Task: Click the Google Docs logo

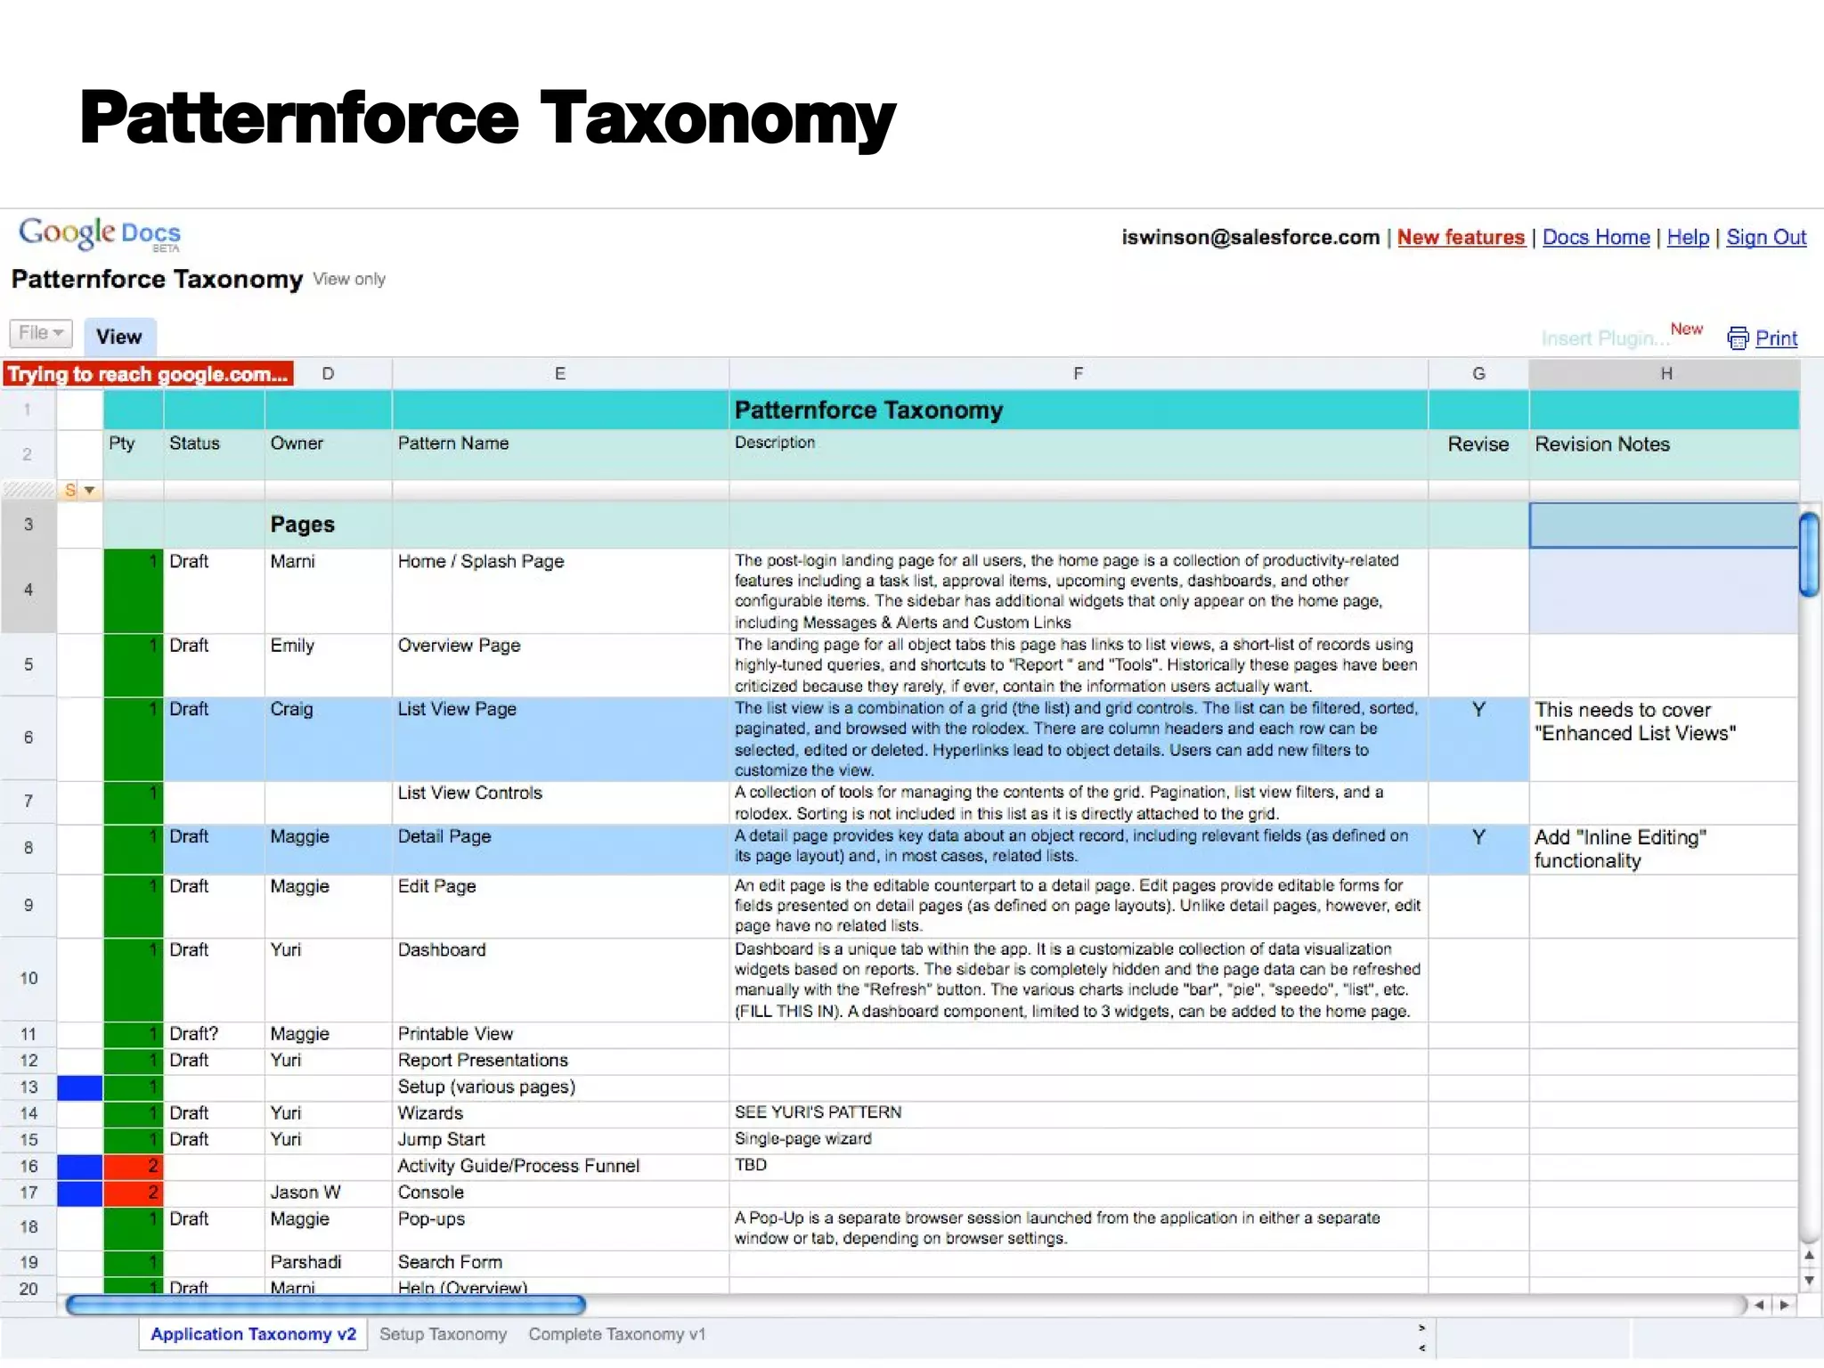Action: pos(100,234)
